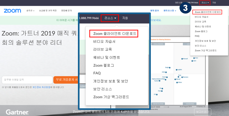Screen dimensions: 229x116
Task: Click 회의 참가 in the header
Action: [154, 11]
